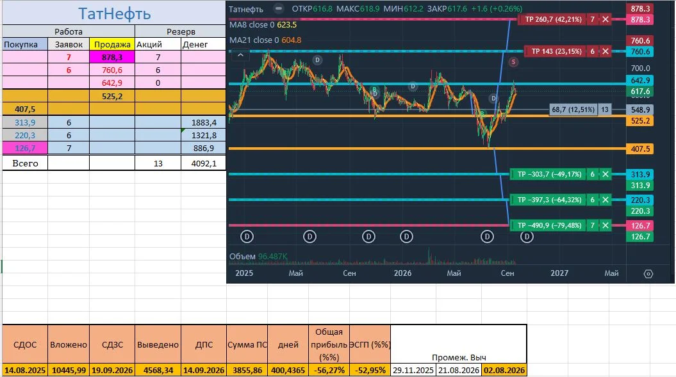Screen dimensions: 676x377
Task: Select the date cell 29.11.2025
Action: coord(413,370)
